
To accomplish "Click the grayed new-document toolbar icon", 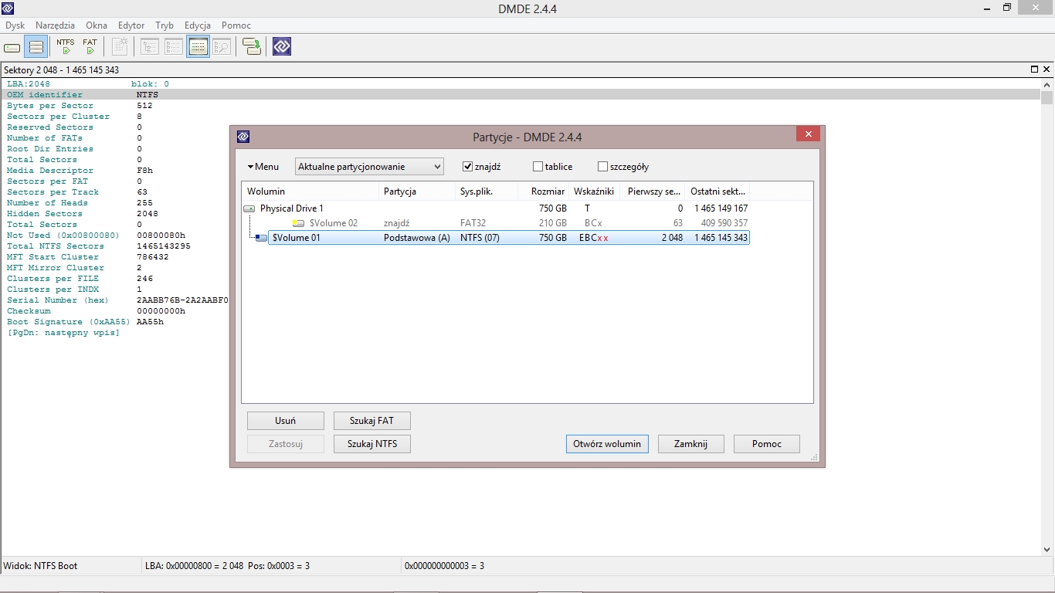I will [x=120, y=47].
